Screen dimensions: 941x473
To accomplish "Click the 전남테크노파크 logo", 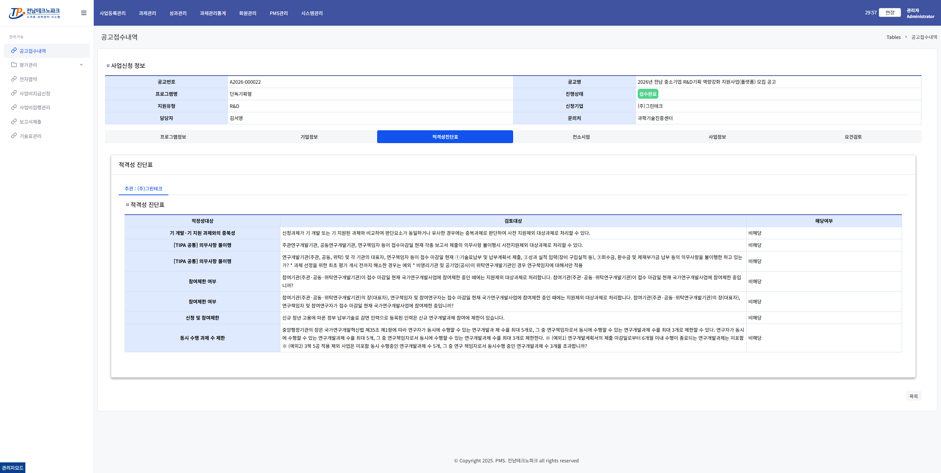I will pyautogui.click(x=35, y=13).
